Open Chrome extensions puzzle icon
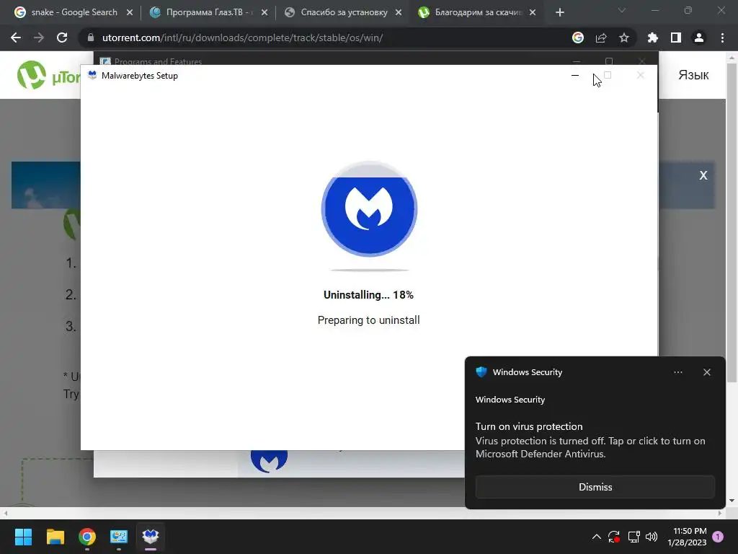Image resolution: width=738 pixels, height=554 pixels. tap(652, 38)
